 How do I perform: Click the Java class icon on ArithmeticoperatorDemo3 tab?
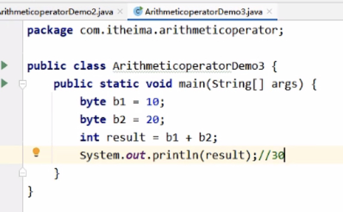(x=138, y=12)
